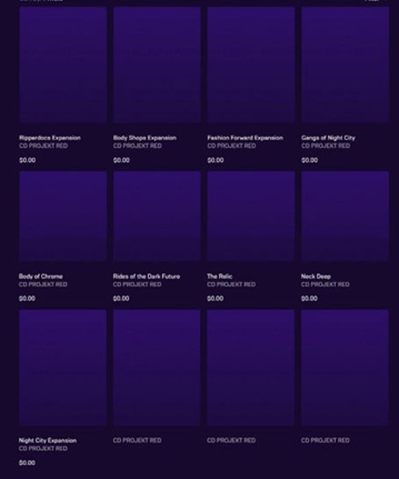Click the Body Shops Expansion title
This screenshot has height=479, width=399.
coord(145,138)
